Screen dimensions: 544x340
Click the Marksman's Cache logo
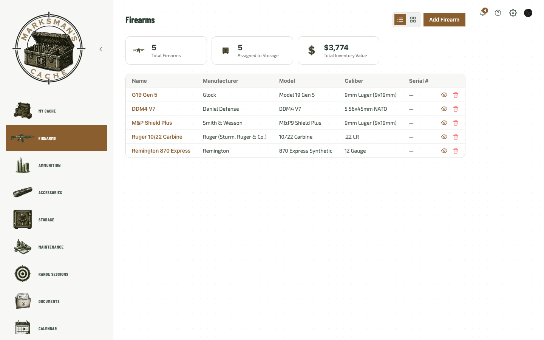49,48
